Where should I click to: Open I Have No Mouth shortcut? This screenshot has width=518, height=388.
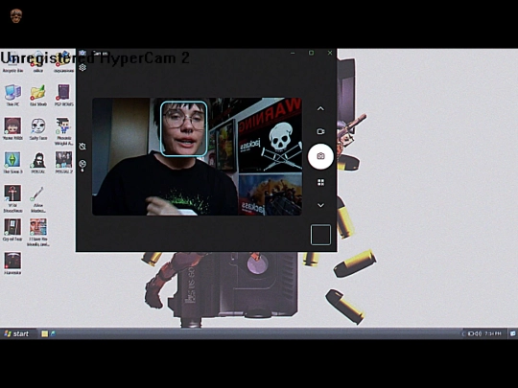pos(38,232)
